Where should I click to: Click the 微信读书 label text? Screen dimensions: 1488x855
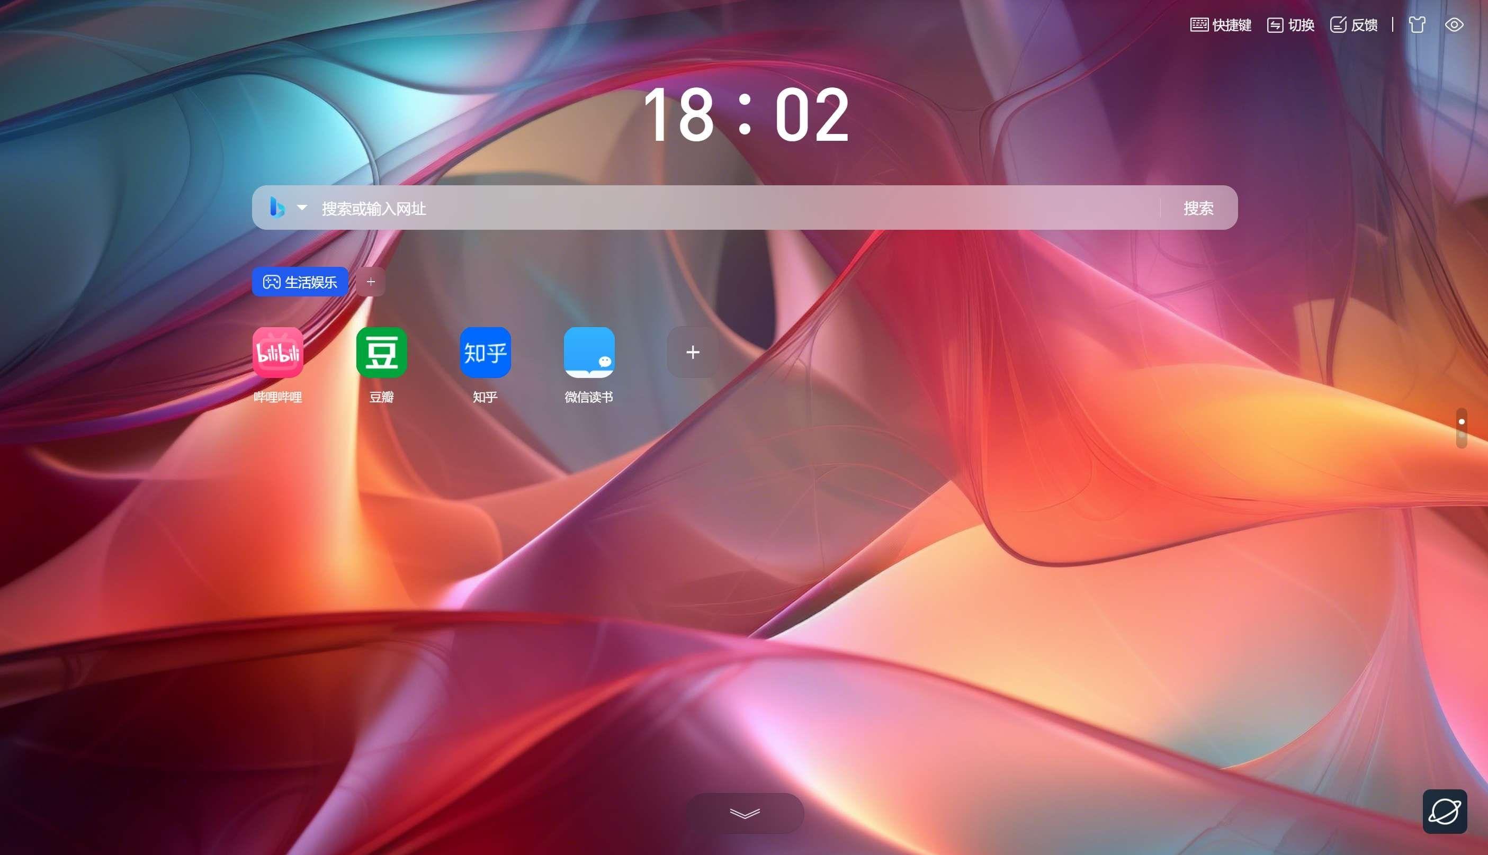(589, 398)
